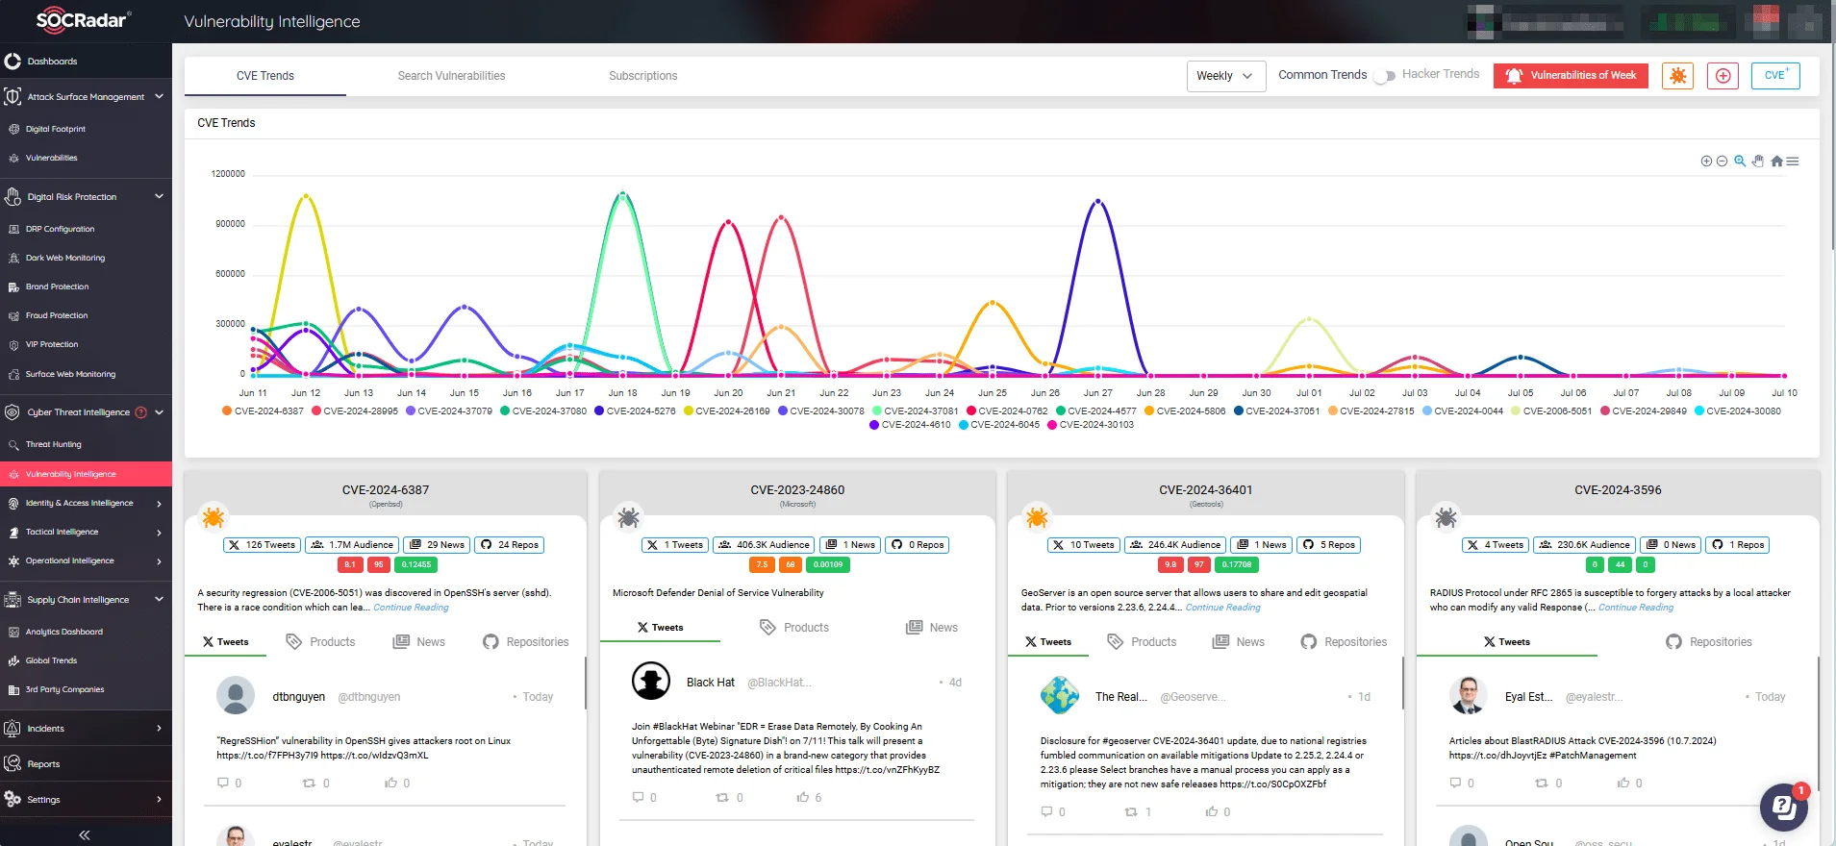Open Repositories tab on CVE-2024-3596 card
The width and height of the screenshot is (1836, 846).
(x=1709, y=641)
